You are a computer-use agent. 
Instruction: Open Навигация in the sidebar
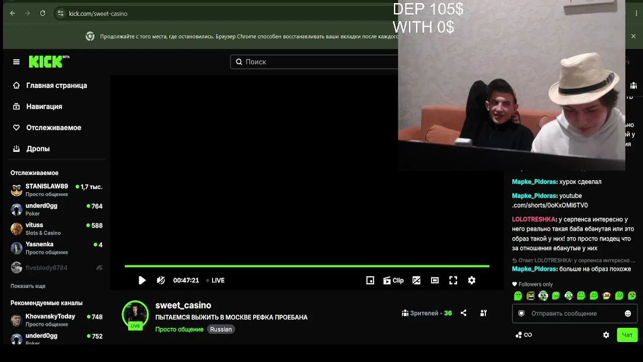coord(38,107)
